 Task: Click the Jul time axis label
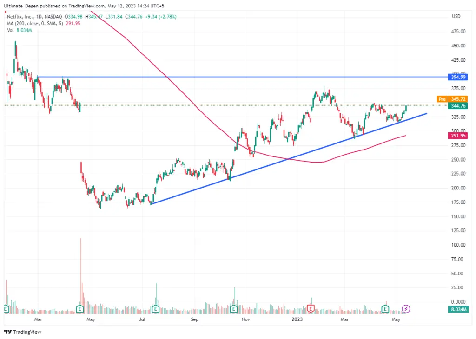142,319
